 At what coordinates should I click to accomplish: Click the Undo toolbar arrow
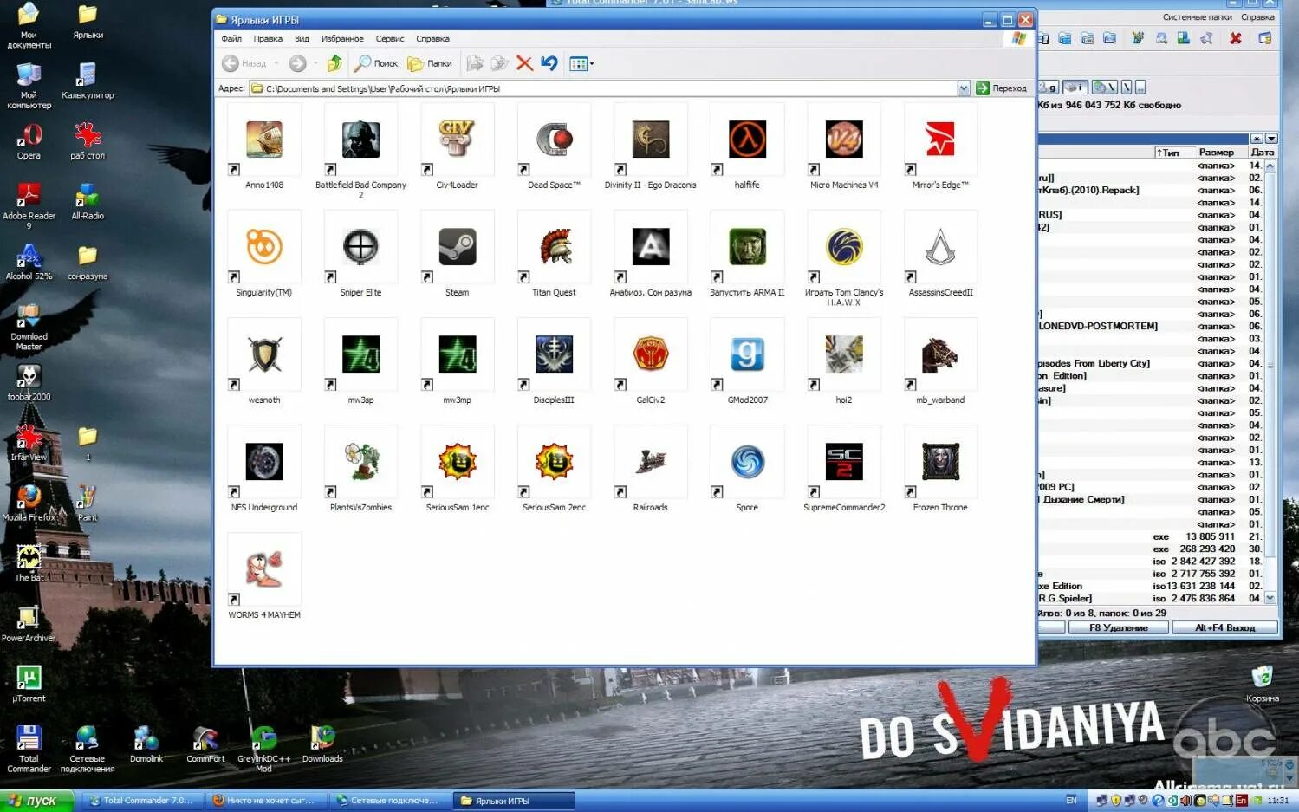pos(549,63)
